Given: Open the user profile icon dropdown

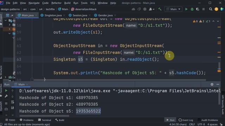Looking at the screenshot, I should (x=152, y=9).
